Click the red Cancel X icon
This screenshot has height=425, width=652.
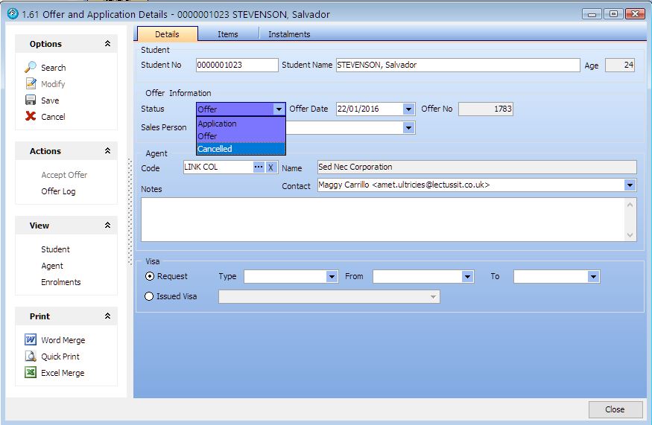pos(31,117)
